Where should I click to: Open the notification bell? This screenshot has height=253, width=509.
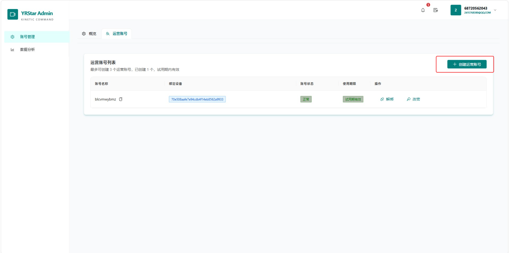[423, 10]
